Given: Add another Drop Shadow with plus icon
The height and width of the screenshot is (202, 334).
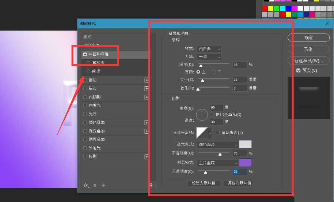Looking at the screenshot, I should (x=147, y=157).
